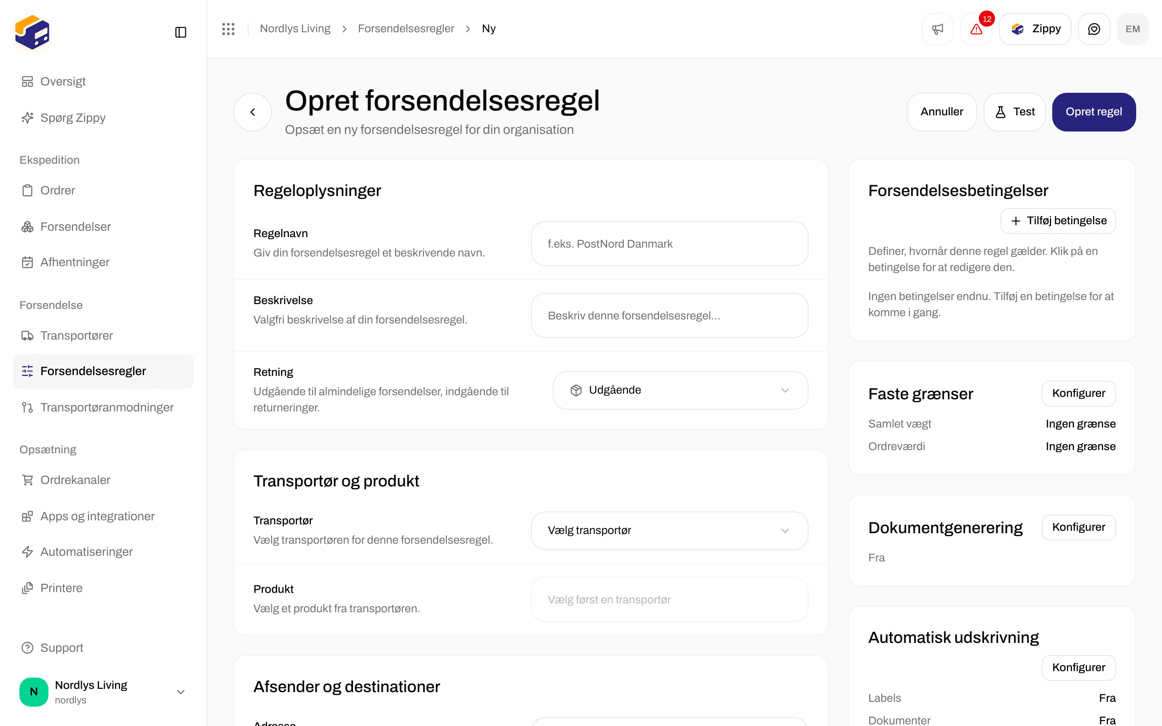Open Apps og integrationer
The image size is (1162, 726).
pyautogui.click(x=103, y=516)
